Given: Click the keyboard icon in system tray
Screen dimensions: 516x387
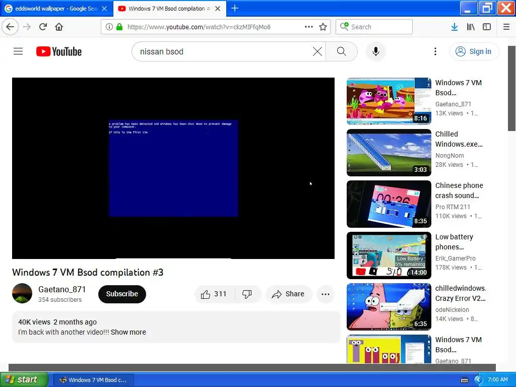Looking at the screenshot, I should click(x=464, y=380).
